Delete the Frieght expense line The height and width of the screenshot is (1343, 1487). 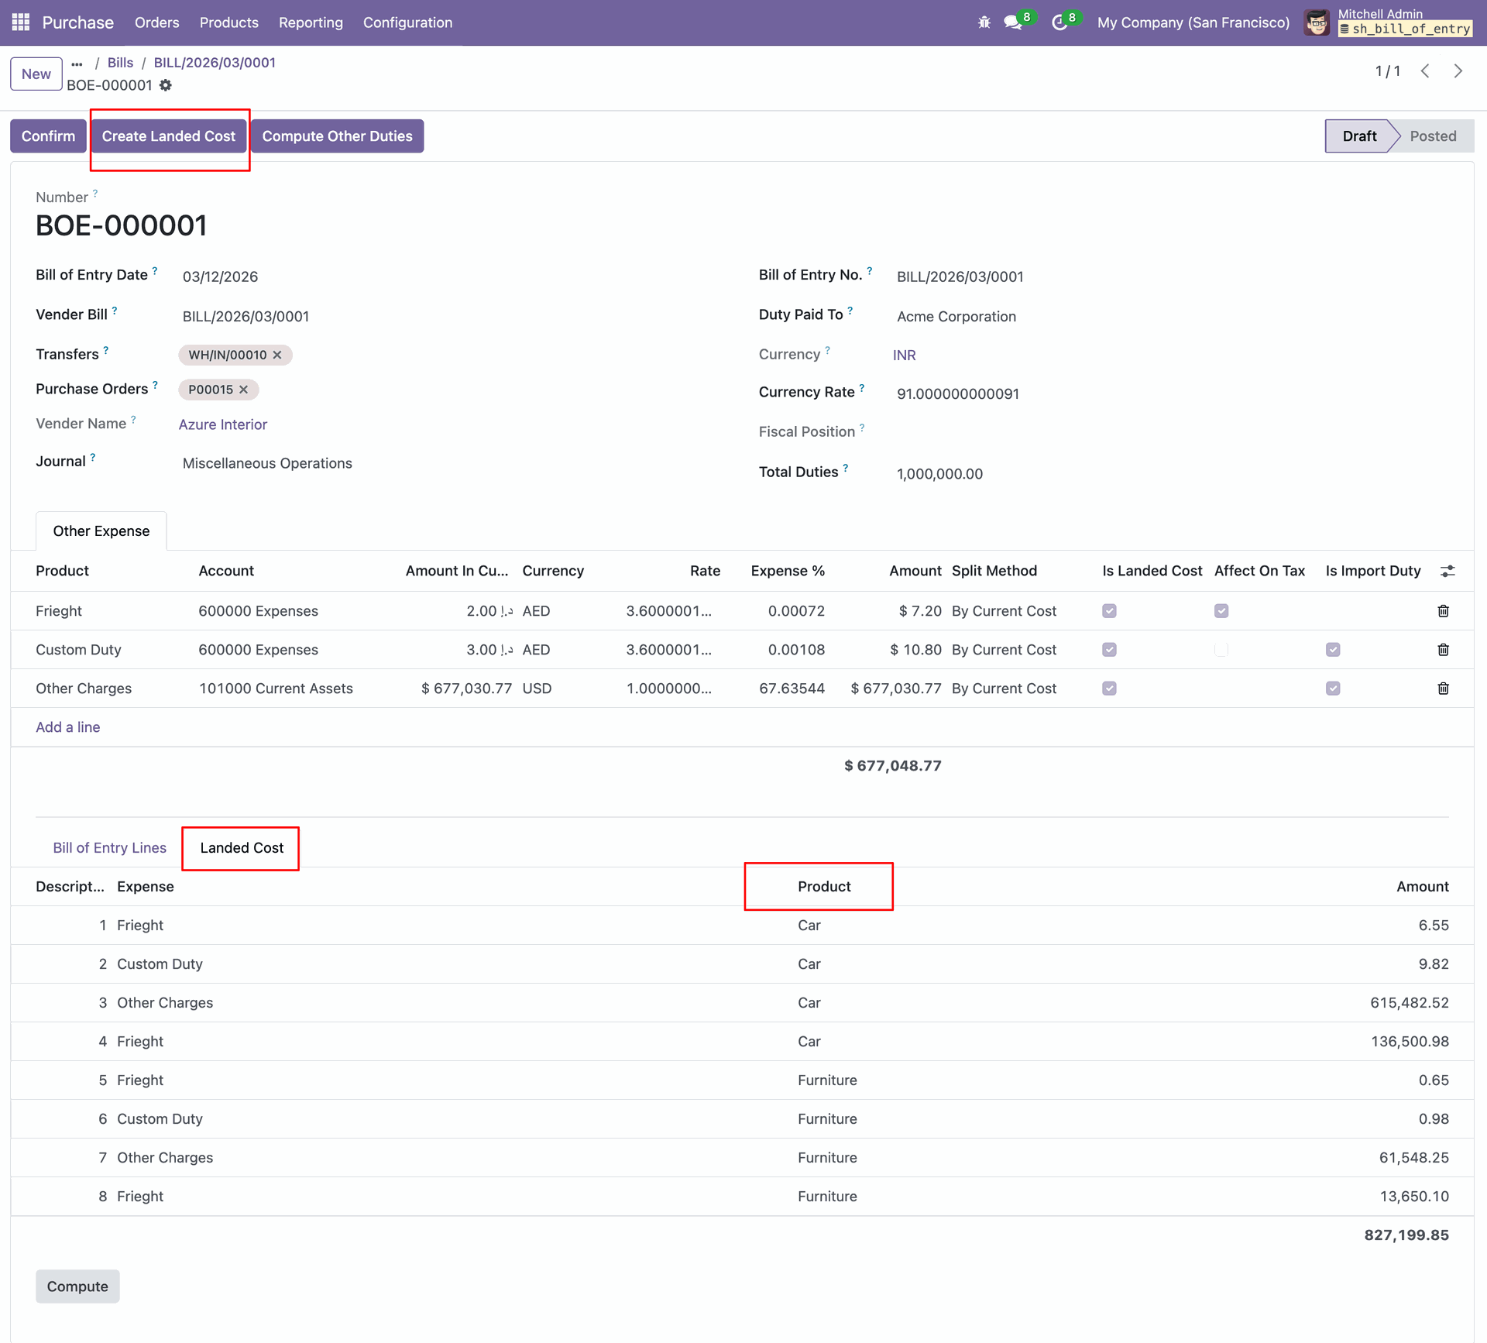pyautogui.click(x=1443, y=611)
